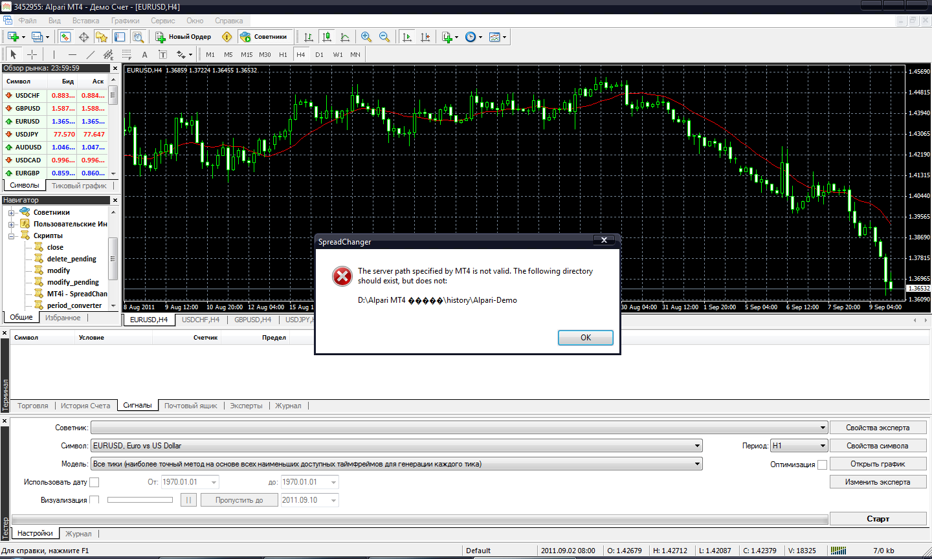Click Свойства эксперта button
This screenshot has width=932, height=559.
point(878,428)
